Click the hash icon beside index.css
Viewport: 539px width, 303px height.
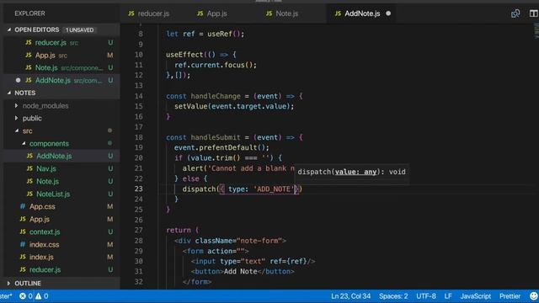pyautogui.click(x=23, y=245)
